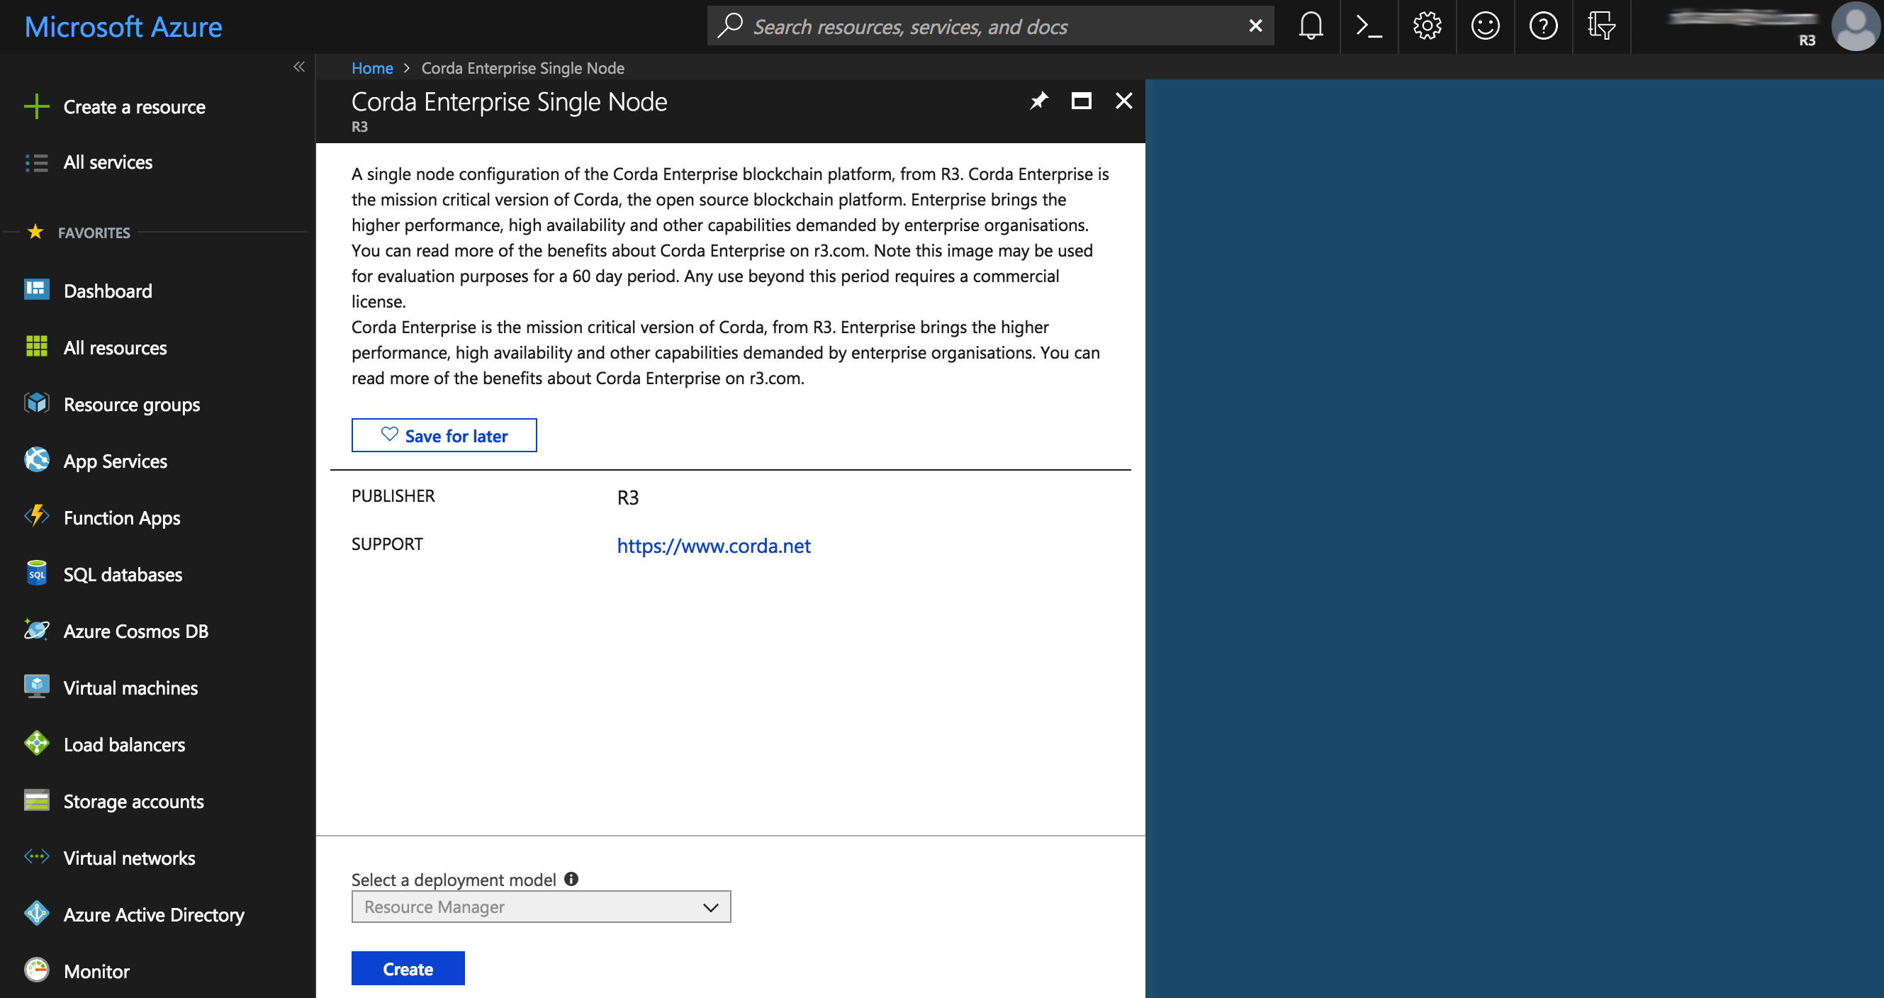Click the All resources grid icon
The image size is (1884, 998).
[x=37, y=347]
